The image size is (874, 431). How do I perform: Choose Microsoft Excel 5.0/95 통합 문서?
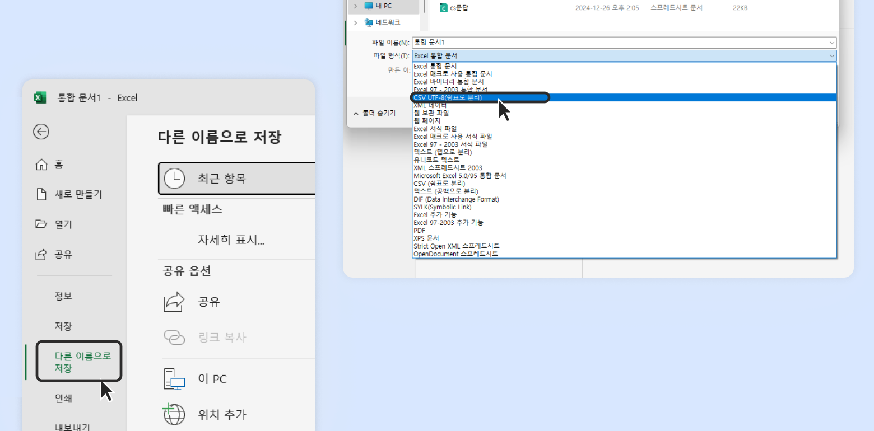click(x=624, y=176)
